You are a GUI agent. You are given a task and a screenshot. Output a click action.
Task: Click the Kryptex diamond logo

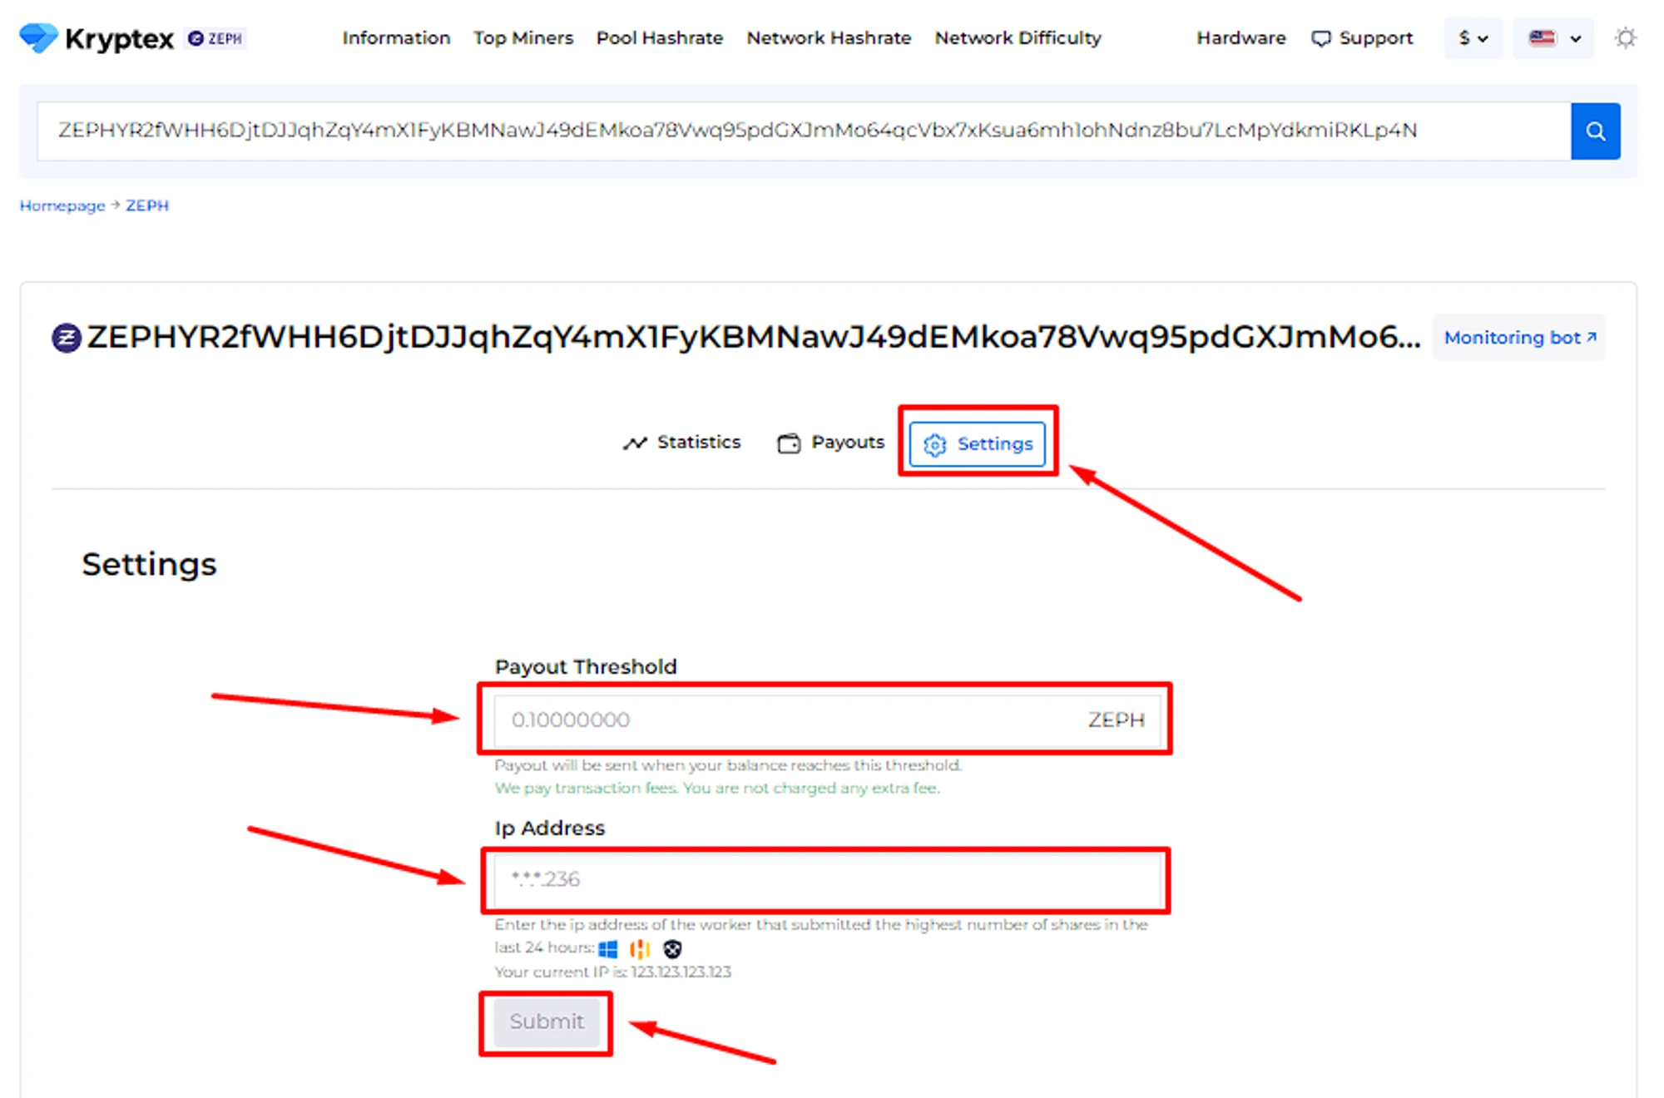(37, 37)
